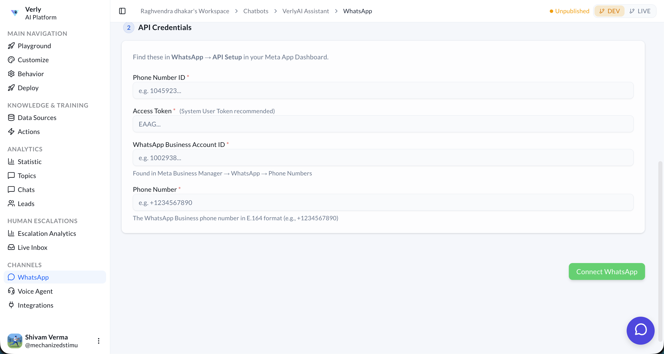
Task: Select the Playground rocket icon in sidebar
Action: (11, 46)
